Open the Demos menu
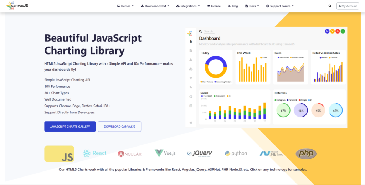 click(125, 6)
